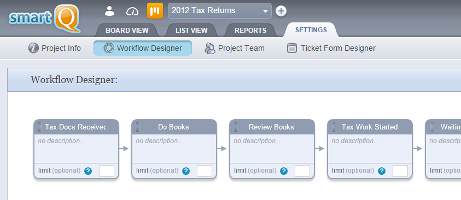Viewport: 461px width, 200px height.
Task: Click the smartQ logo
Action: click(x=44, y=18)
